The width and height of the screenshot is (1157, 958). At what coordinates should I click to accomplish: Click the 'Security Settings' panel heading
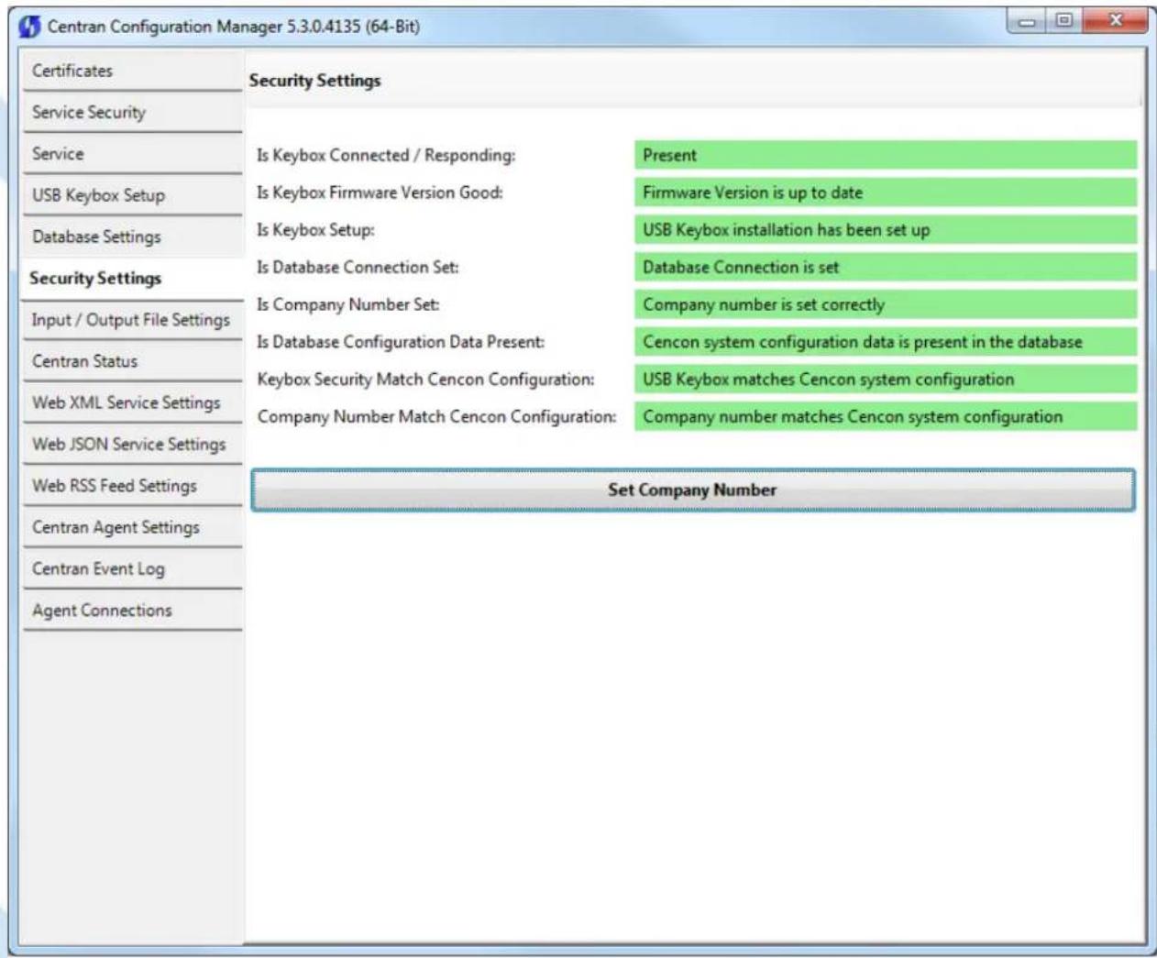(x=314, y=81)
